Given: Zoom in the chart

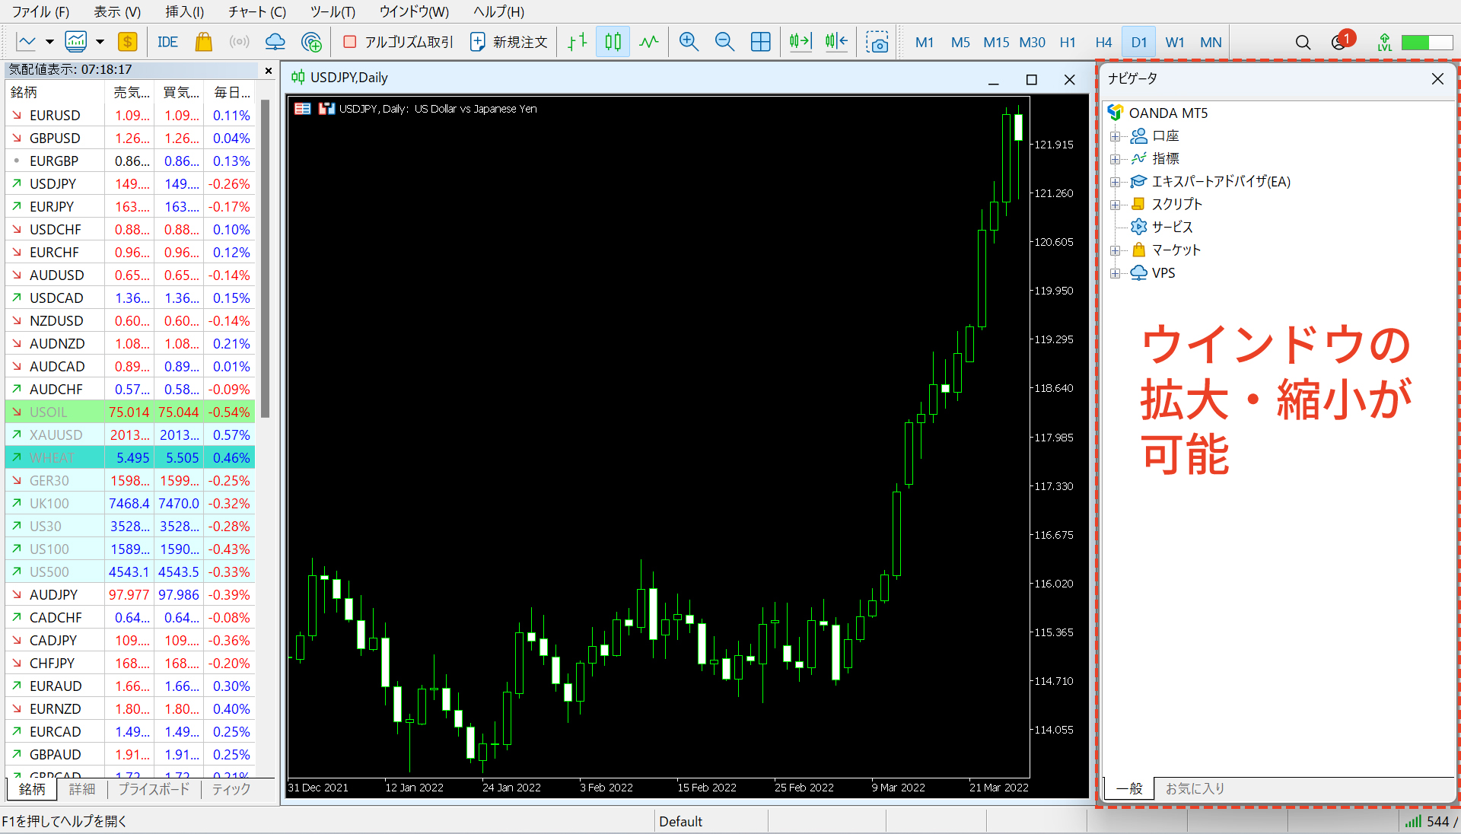Looking at the screenshot, I should coord(689,42).
